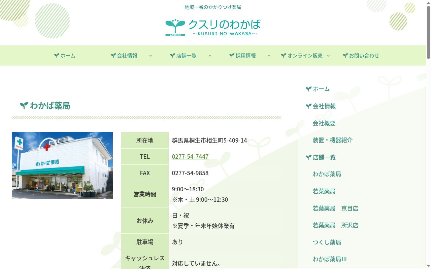The height and width of the screenshot is (269, 431).
Task: Click the hours text 9:00〜18:30
Action: click(188, 189)
